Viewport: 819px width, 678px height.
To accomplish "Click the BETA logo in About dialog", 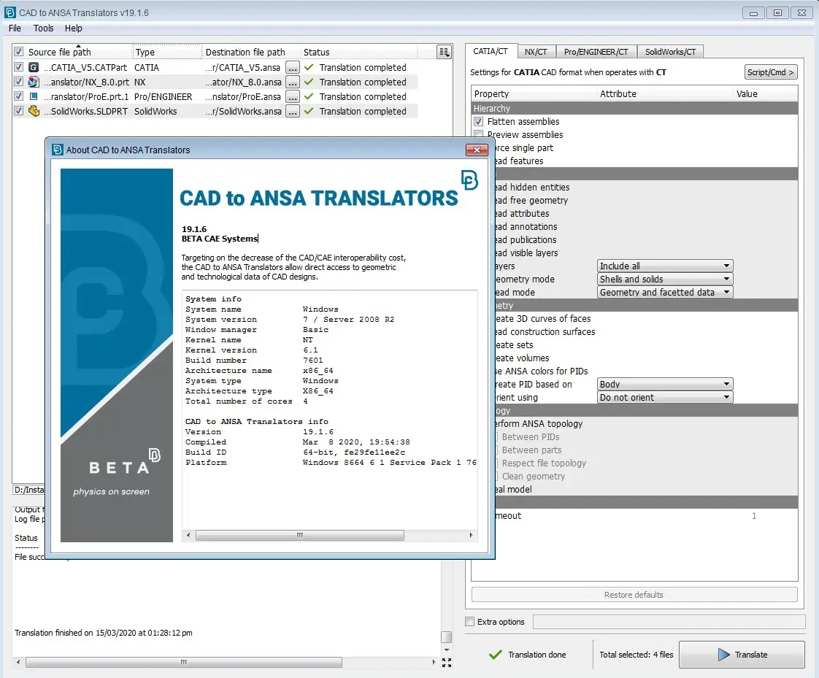I will pos(469,180).
